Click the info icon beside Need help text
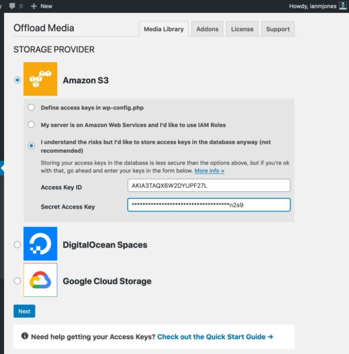Image resolution: width=349 pixels, height=354 pixels. [25, 336]
